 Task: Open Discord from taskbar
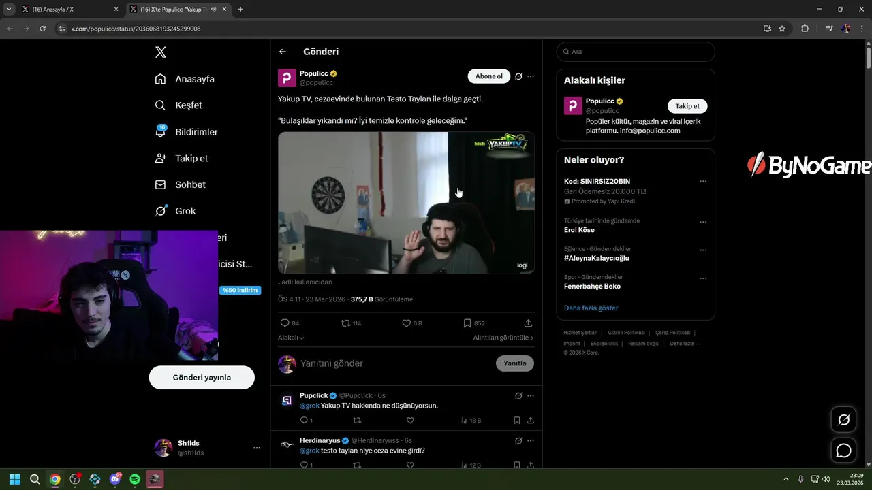point(114,479)
